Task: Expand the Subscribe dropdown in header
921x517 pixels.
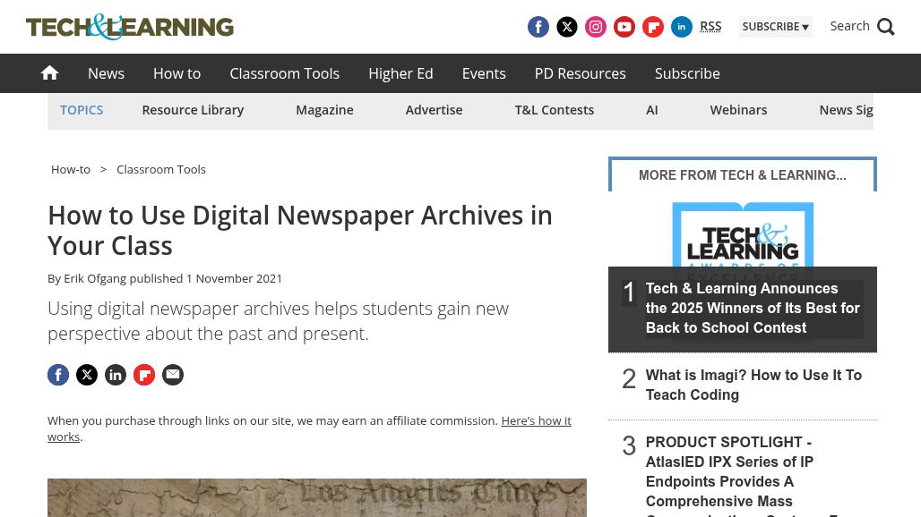Action: point(775,27)
